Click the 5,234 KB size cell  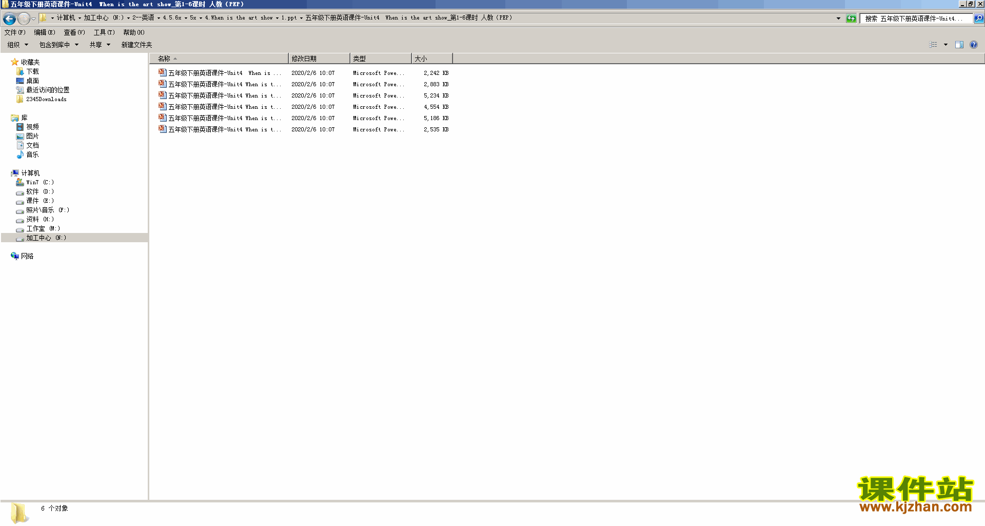(436, 95)
